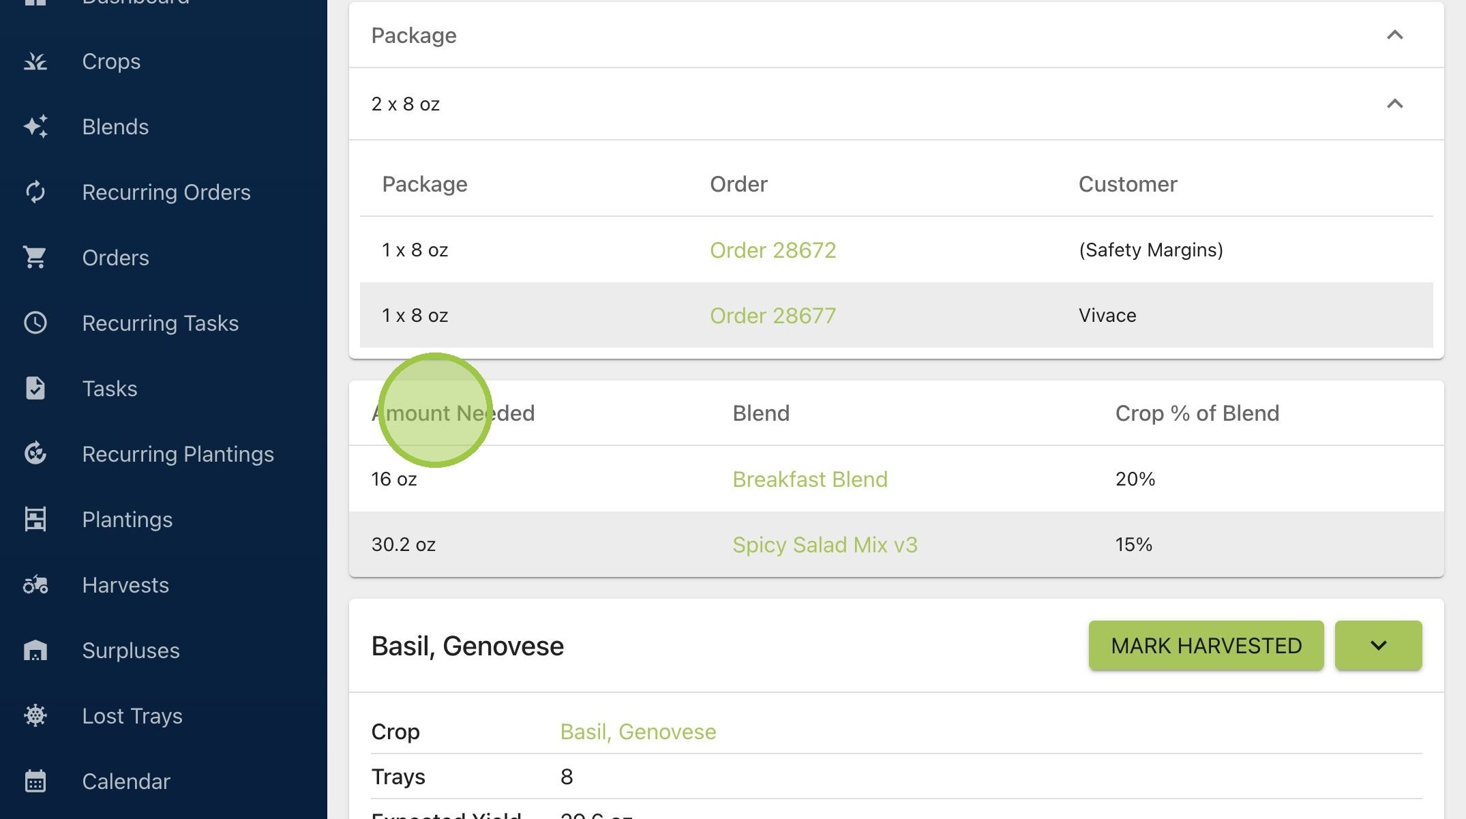The width and height of the screenshot is (1466, 819).
Task: Open the Calendar icon in sidebar
Action: [35, 781]
